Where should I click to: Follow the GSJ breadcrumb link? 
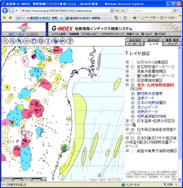[21, 34]
